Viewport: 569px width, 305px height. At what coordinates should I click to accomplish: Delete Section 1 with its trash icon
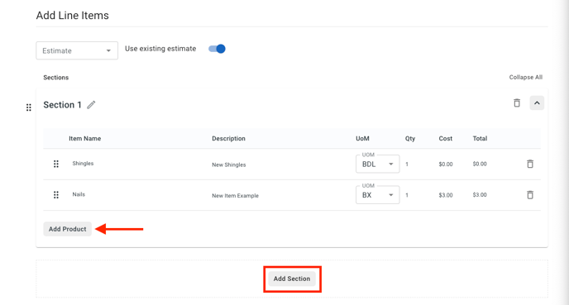click(517, 103)
